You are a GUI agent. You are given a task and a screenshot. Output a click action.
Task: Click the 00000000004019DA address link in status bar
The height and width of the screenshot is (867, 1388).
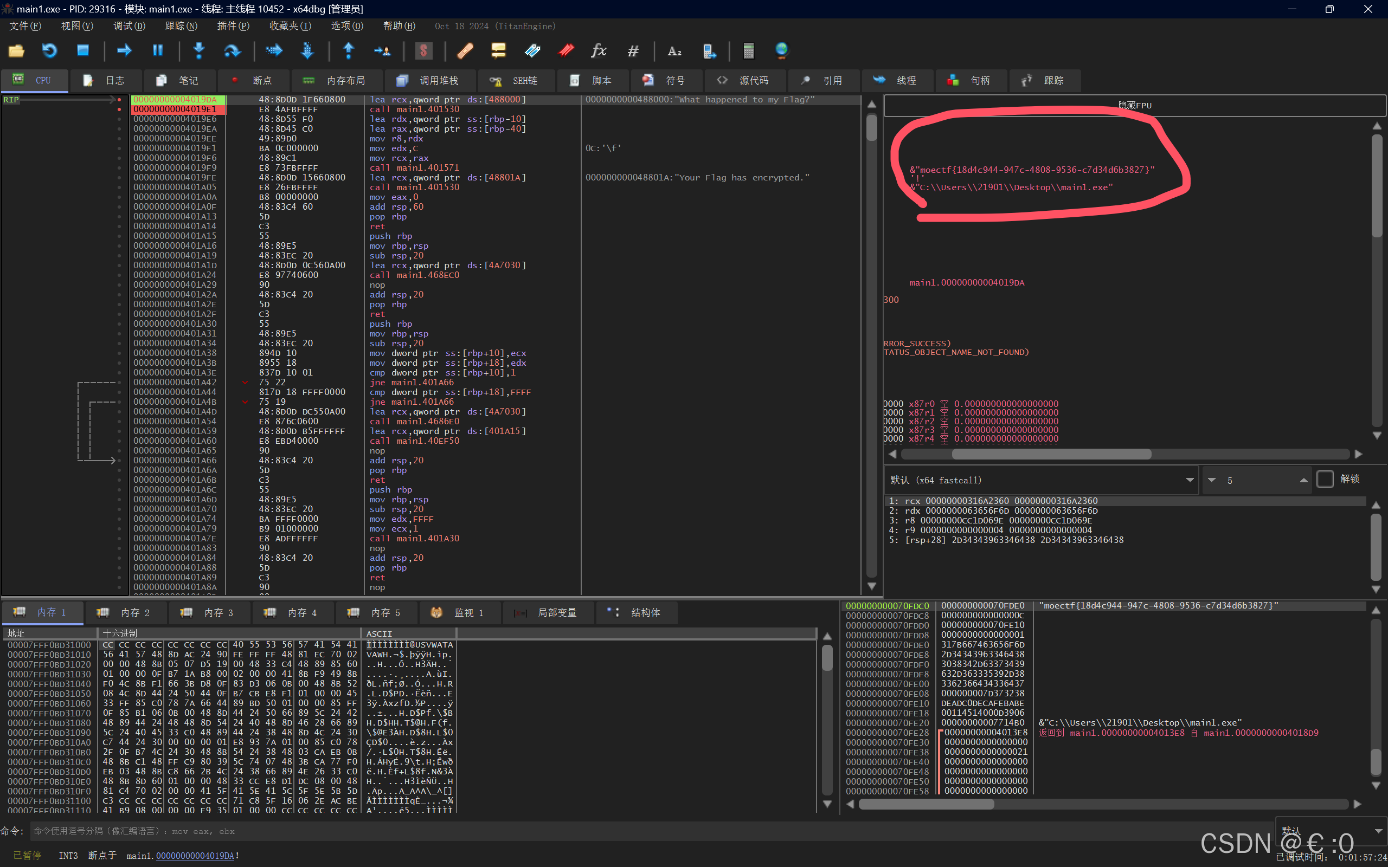pos(195,856)
